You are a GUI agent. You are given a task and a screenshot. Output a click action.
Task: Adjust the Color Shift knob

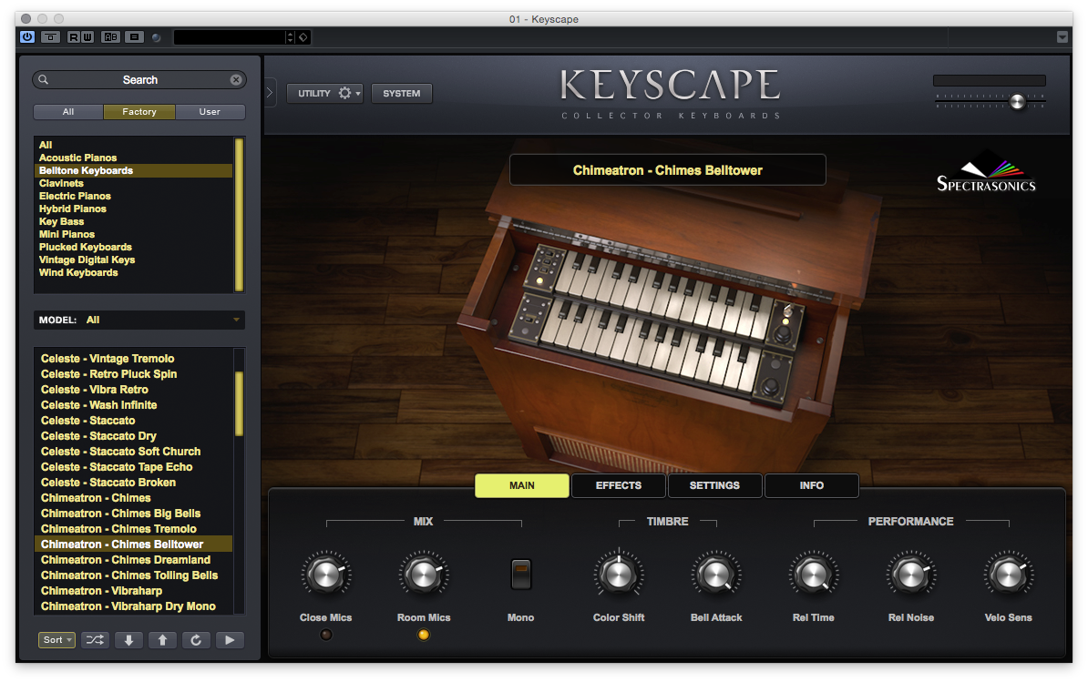click(x=619, y=574)
